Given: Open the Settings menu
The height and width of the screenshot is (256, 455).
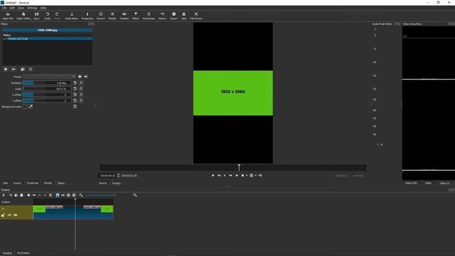Looking at the screenshot, I should pyautogui.click(x=32, y=8).
